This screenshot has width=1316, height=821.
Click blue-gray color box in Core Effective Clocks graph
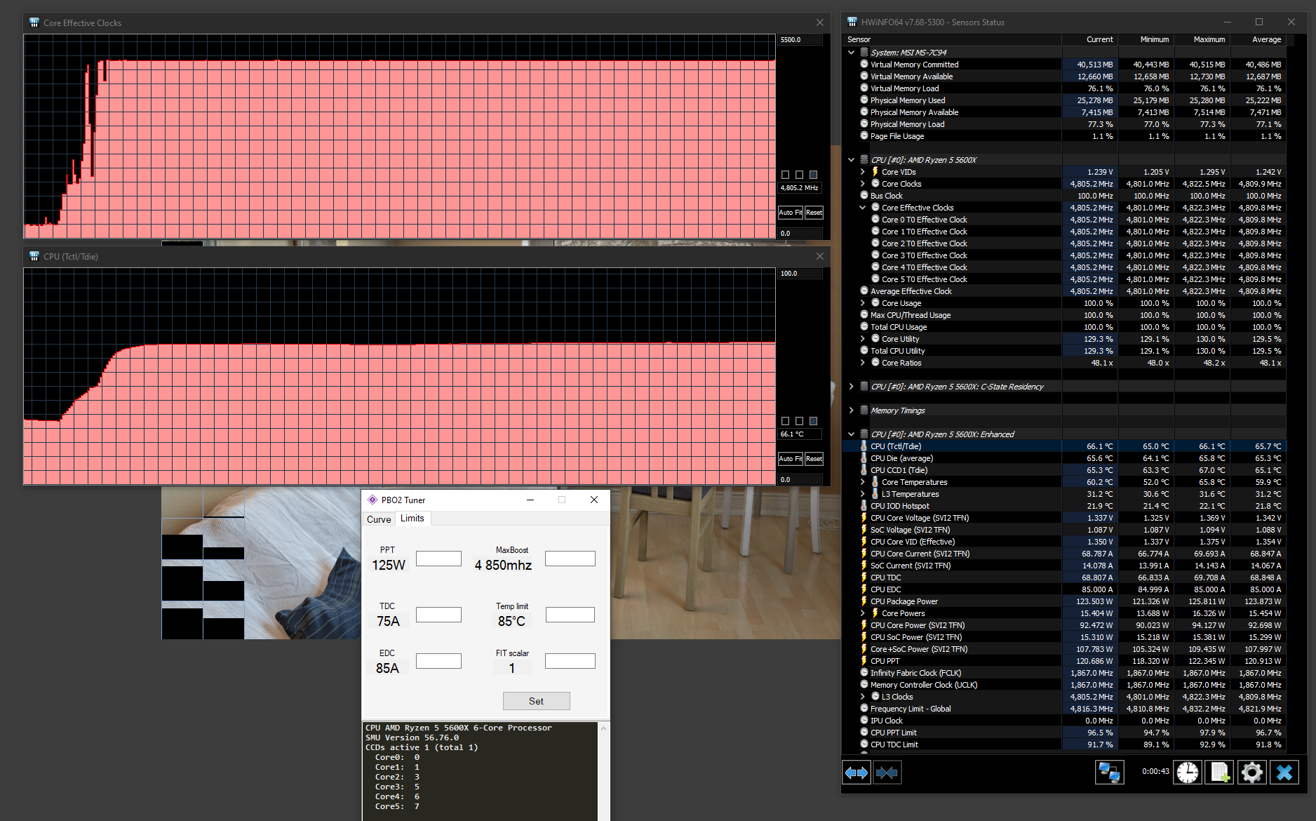coord(813,175)
